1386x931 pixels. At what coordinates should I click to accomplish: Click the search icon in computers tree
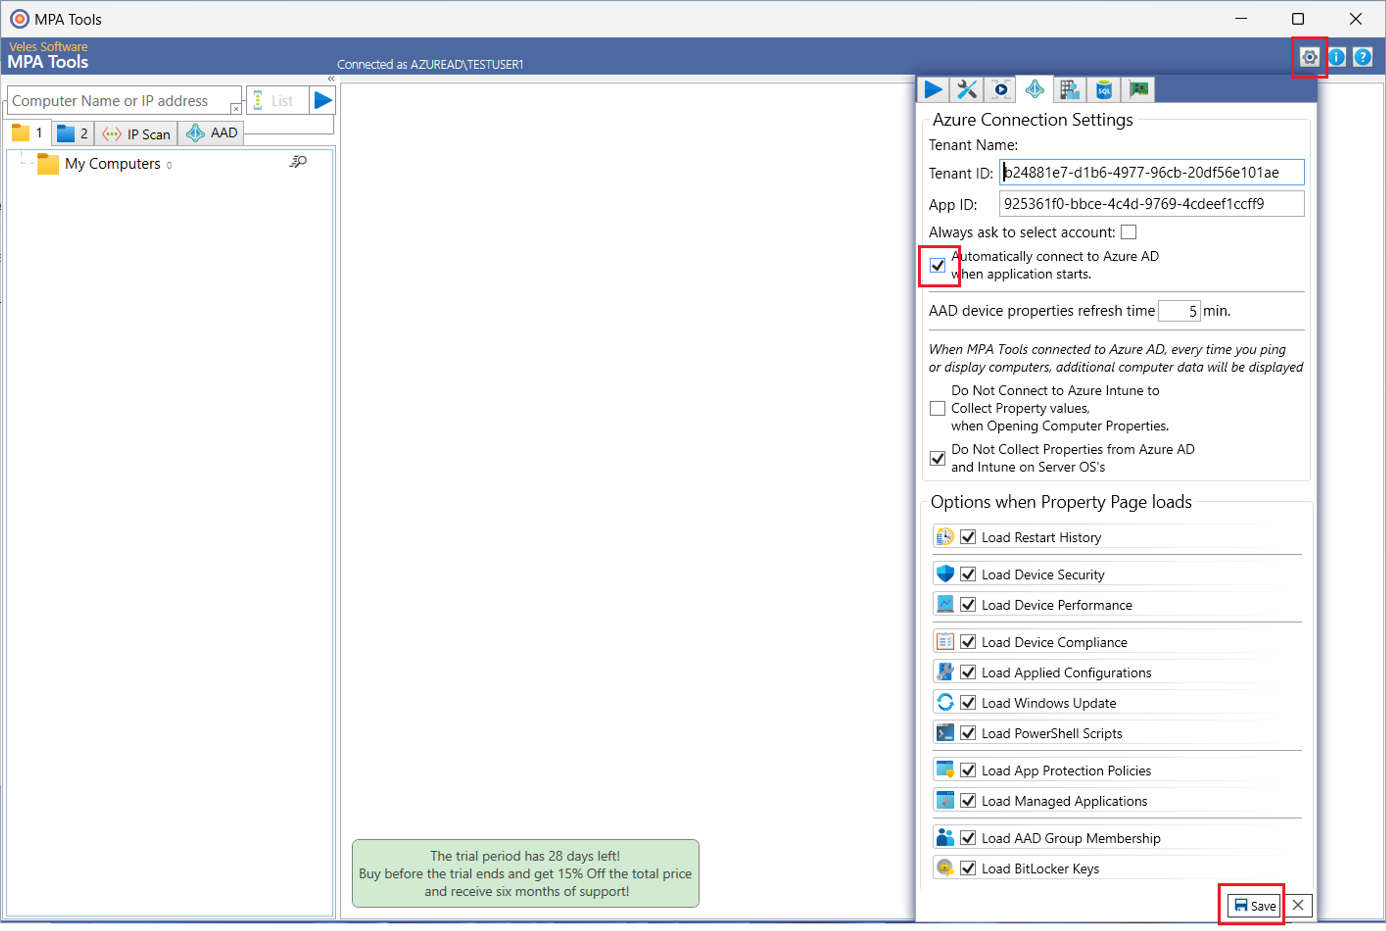click(298, 161)
